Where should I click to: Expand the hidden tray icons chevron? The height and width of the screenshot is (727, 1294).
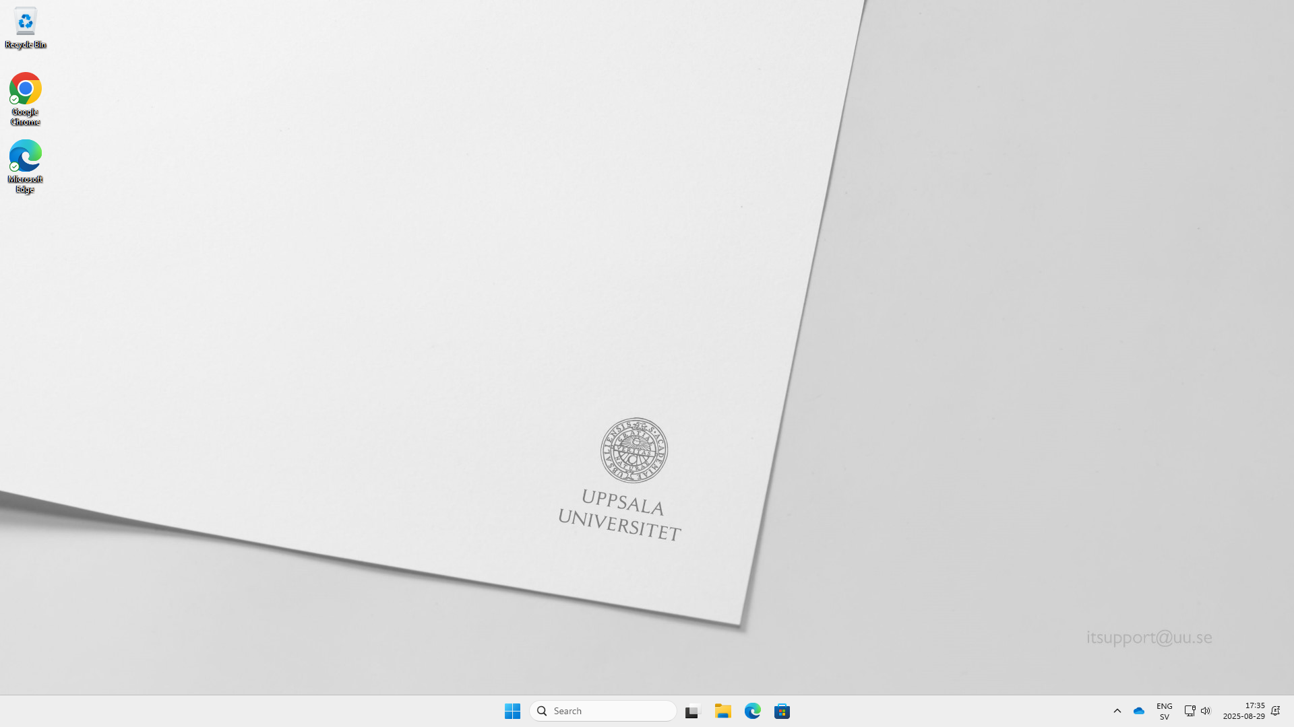point(1117,711)
